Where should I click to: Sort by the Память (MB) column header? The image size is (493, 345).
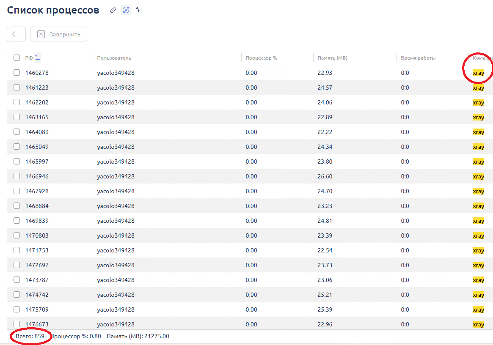point(332,58)
